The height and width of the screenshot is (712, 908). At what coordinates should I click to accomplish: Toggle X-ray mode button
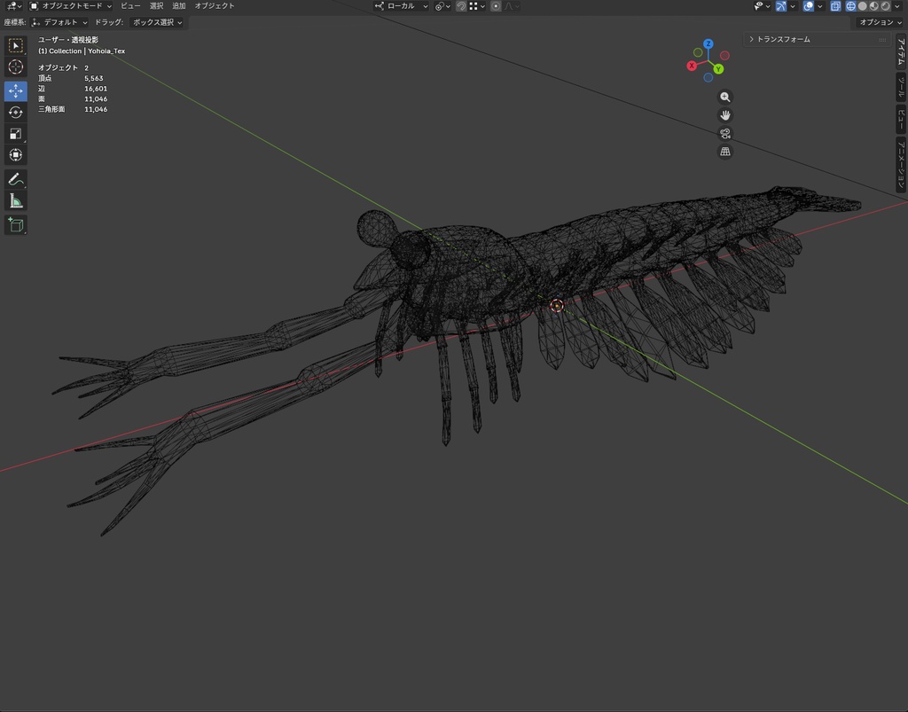tap(835, 6)
